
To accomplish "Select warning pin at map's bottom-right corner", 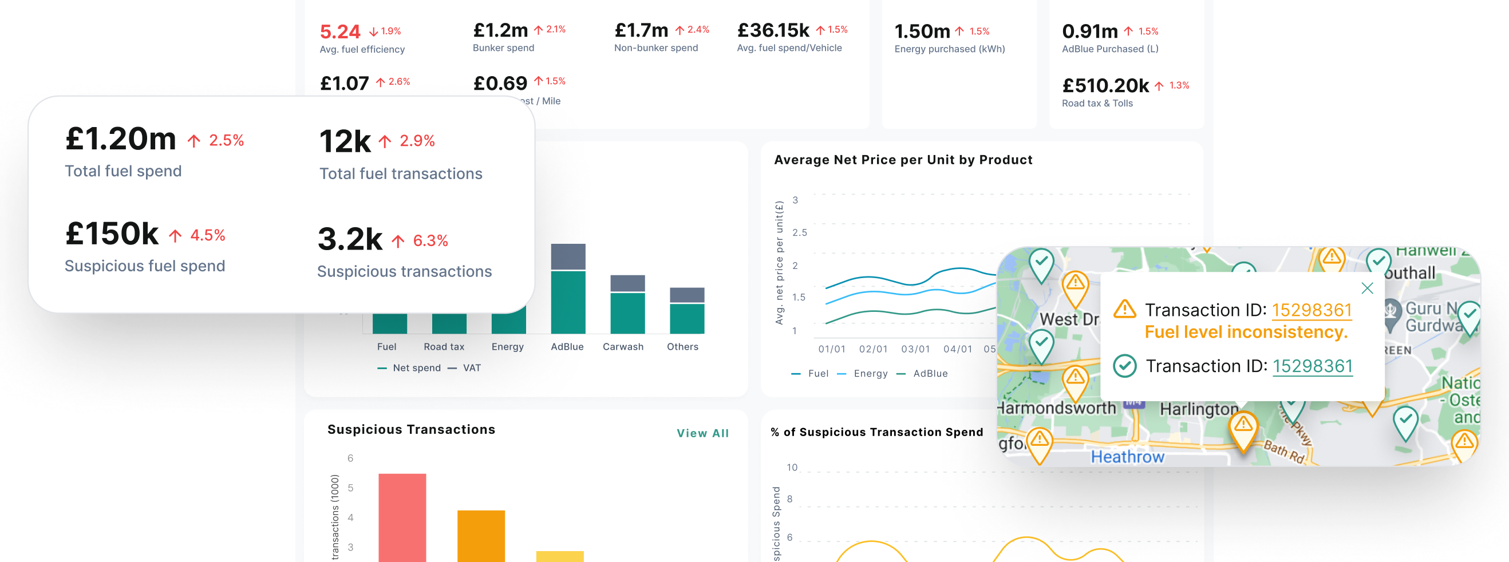I will pos(1464,445).
